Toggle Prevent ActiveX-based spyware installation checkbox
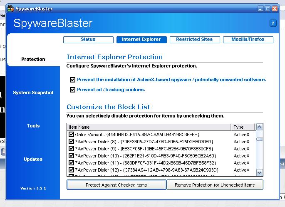The height and width of the screenshot is (207, 285). point(72,80)
